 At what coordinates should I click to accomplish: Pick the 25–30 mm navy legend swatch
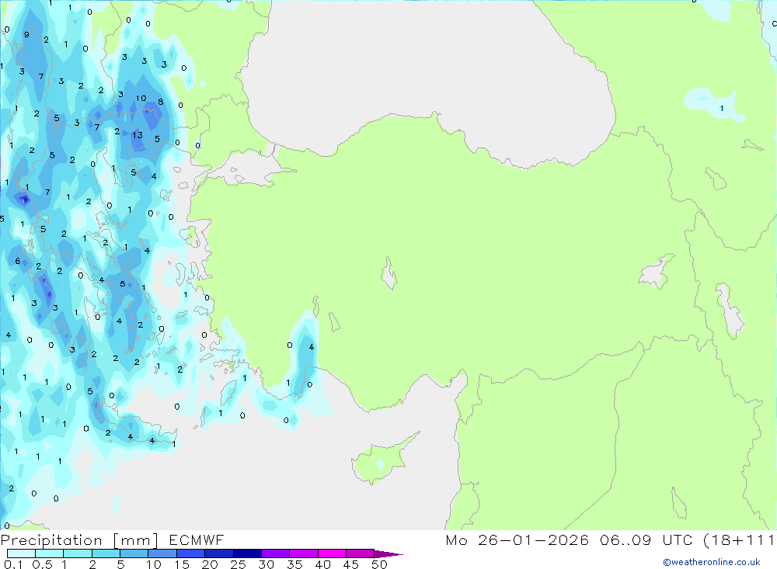point(247,553)
